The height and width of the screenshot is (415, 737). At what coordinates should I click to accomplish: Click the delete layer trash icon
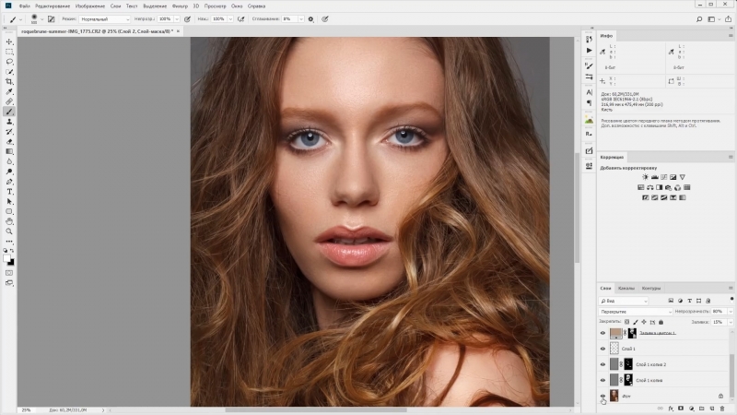[x=721, y=408]
